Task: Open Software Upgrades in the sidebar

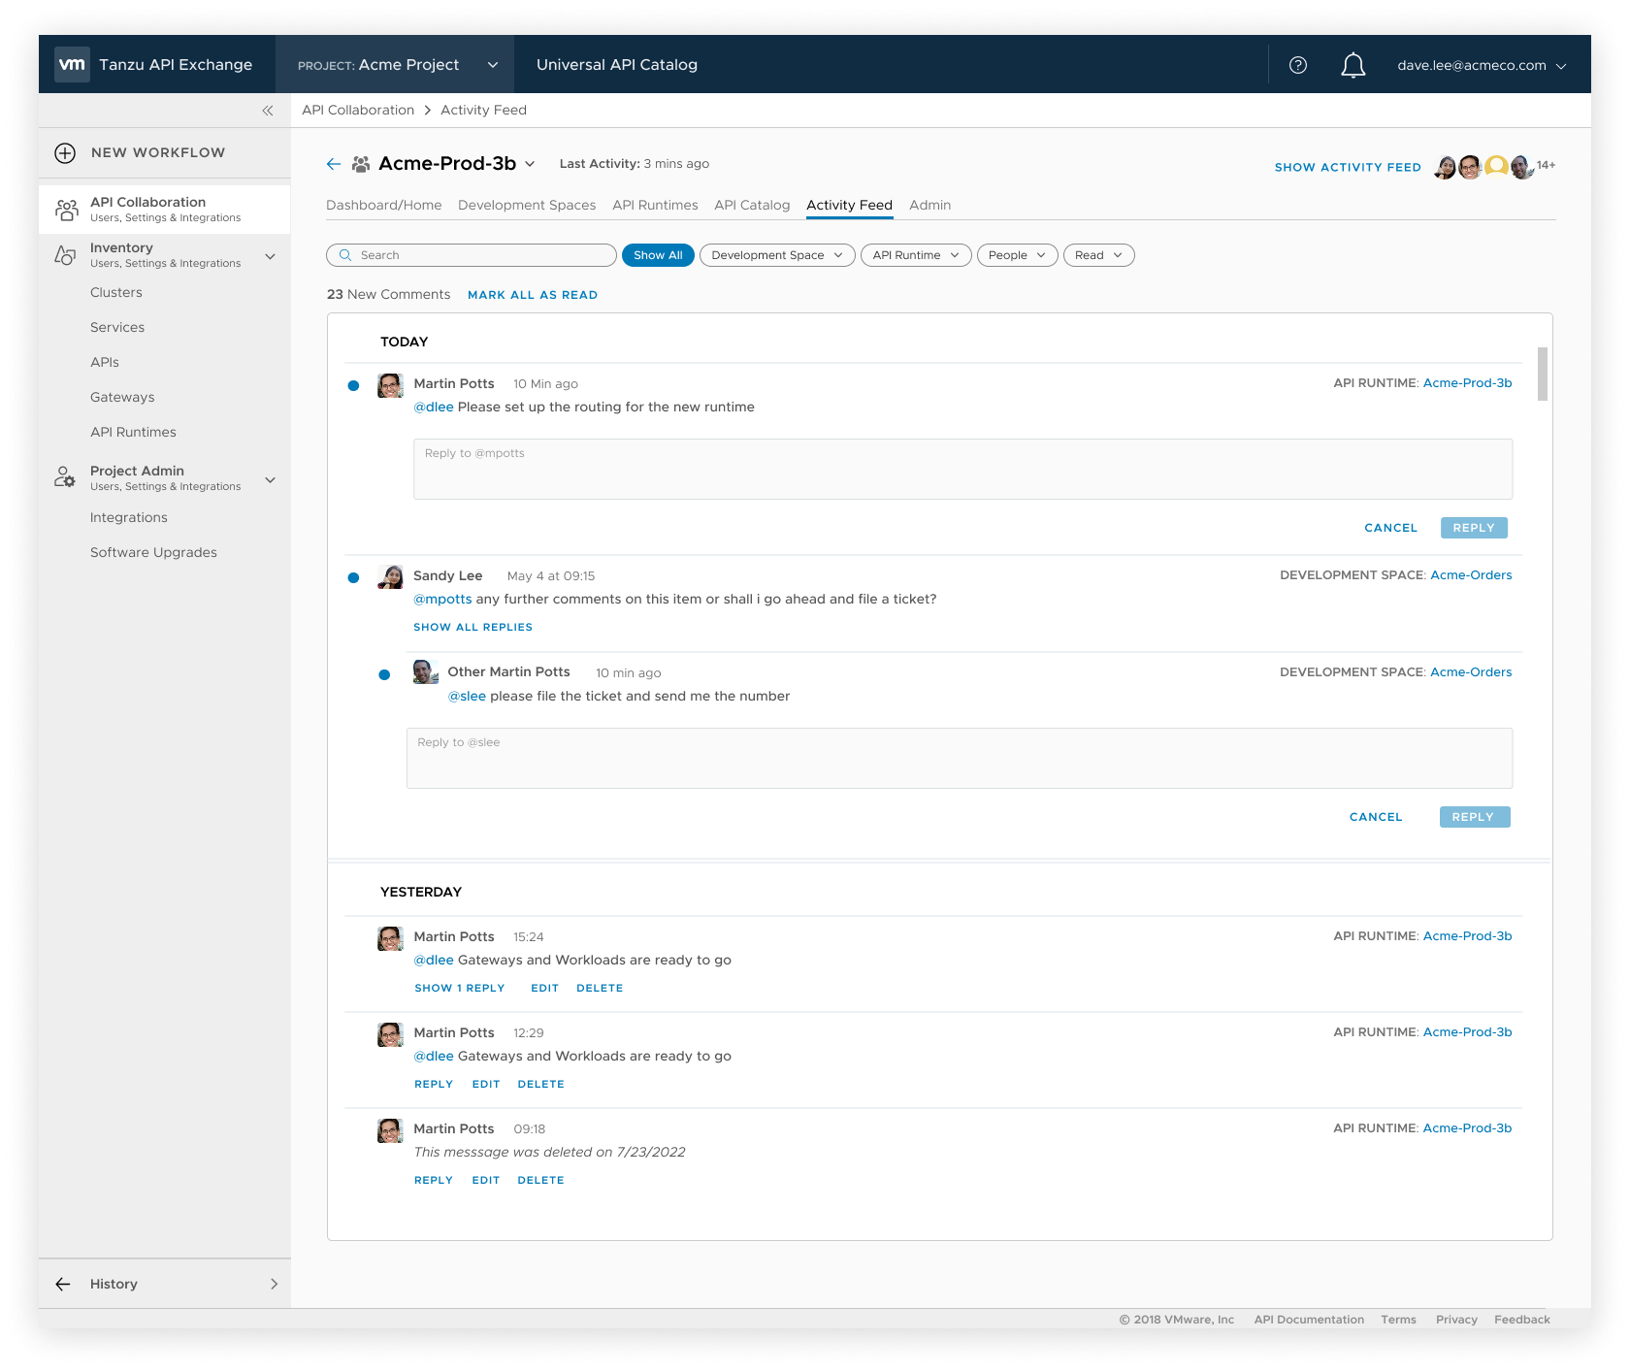Action: point(153,552)
